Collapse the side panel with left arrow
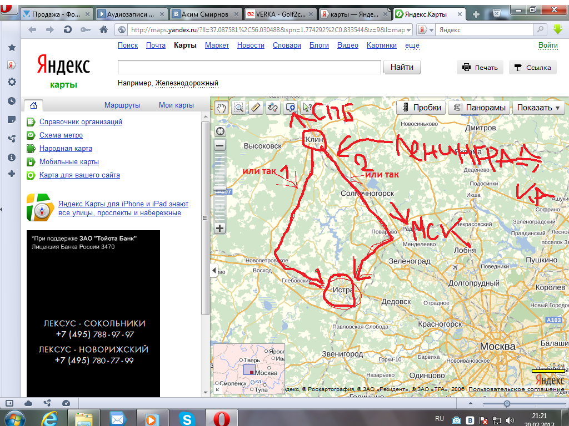 pyautogui.click(x=214, y=270)
